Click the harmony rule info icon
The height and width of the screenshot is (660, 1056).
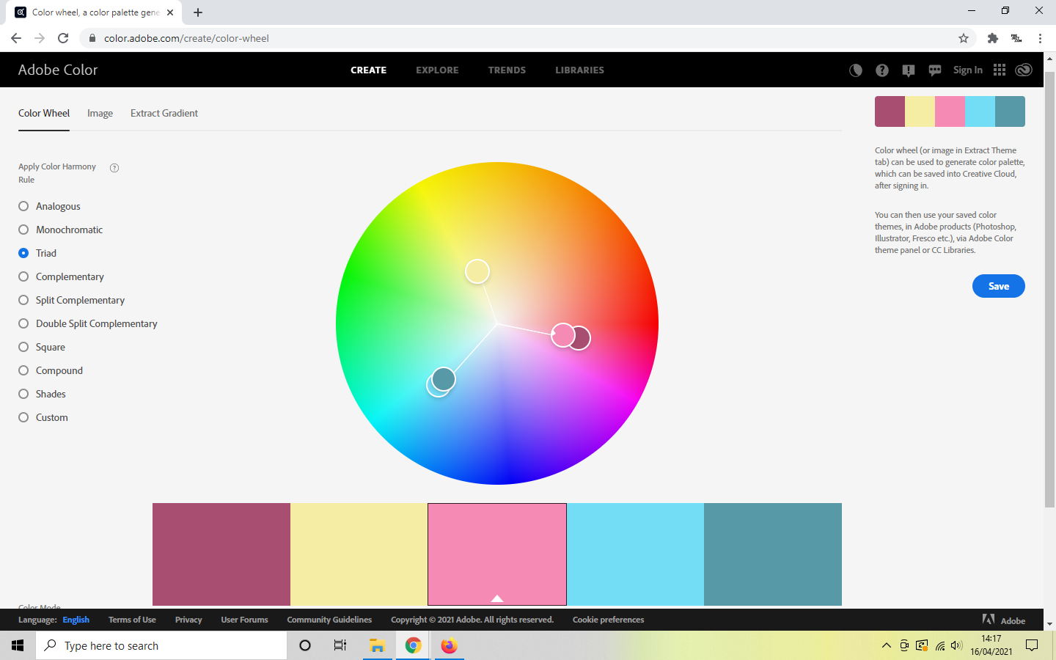tap(114, 168)
